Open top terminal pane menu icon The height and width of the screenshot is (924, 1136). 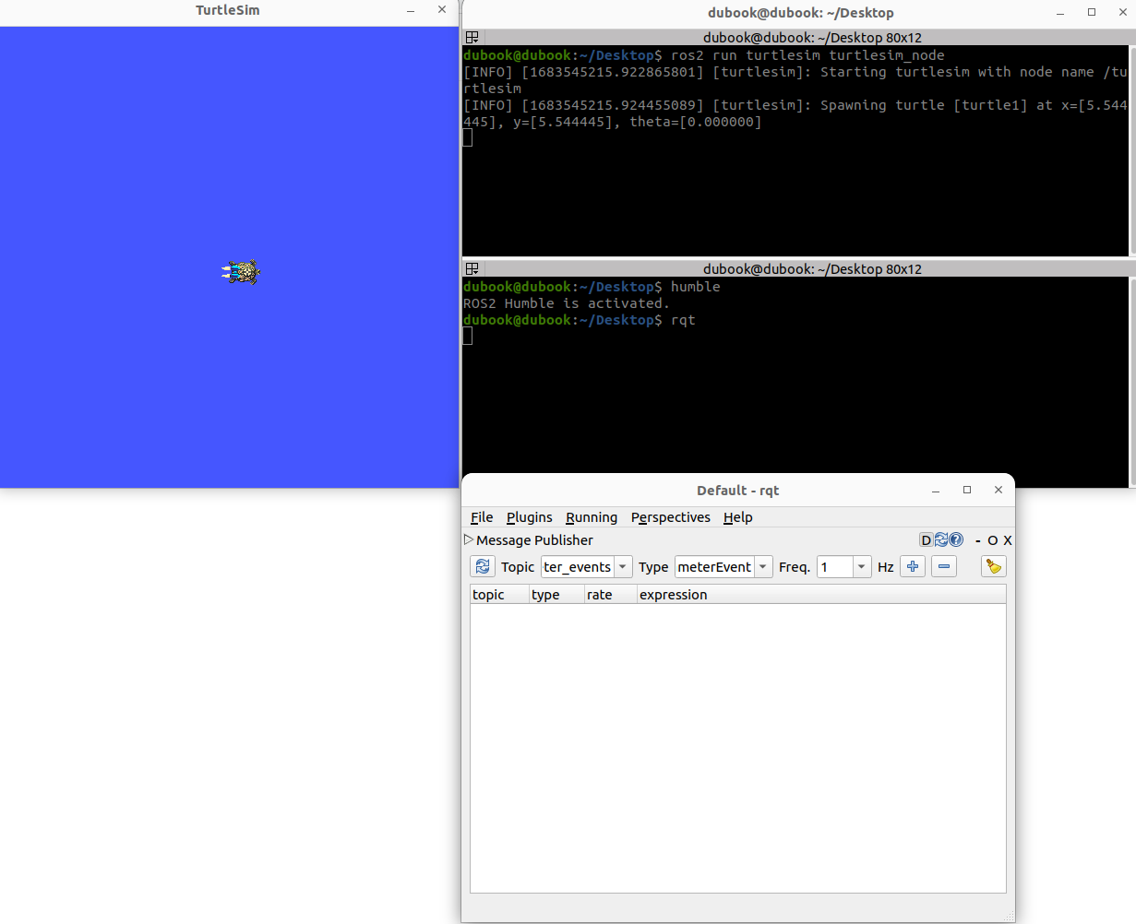click(x=472, y=38)
